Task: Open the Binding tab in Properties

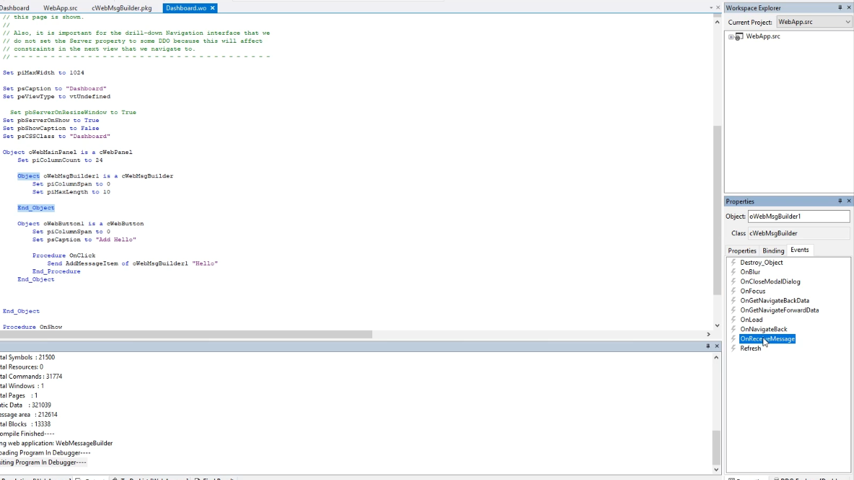Action: coord(773,251)
